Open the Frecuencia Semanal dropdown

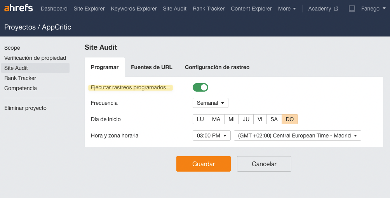click(x=210, y=103)
